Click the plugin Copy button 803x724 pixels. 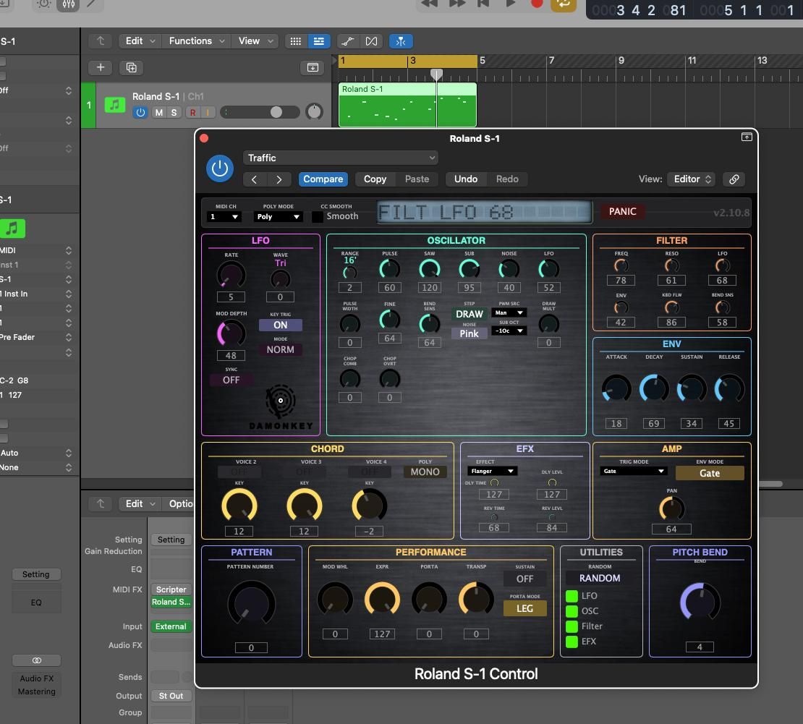click(375, 179)
